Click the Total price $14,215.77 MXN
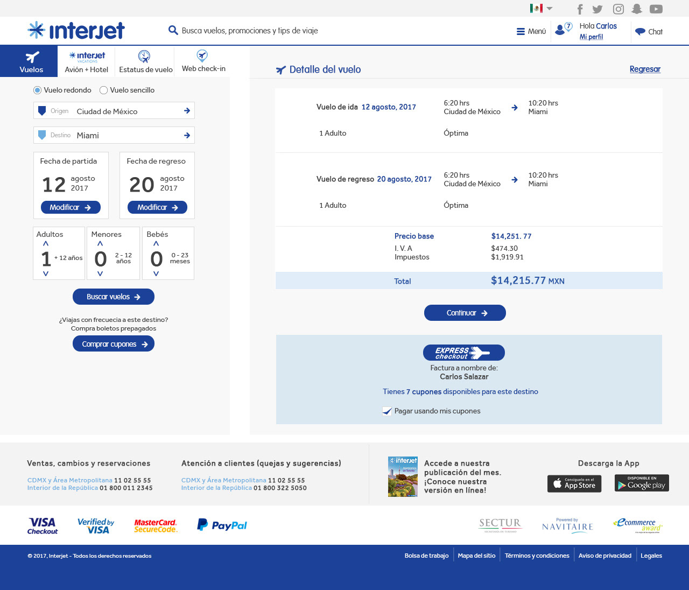Viewport: 689px width, 590px height. [528, 280]
